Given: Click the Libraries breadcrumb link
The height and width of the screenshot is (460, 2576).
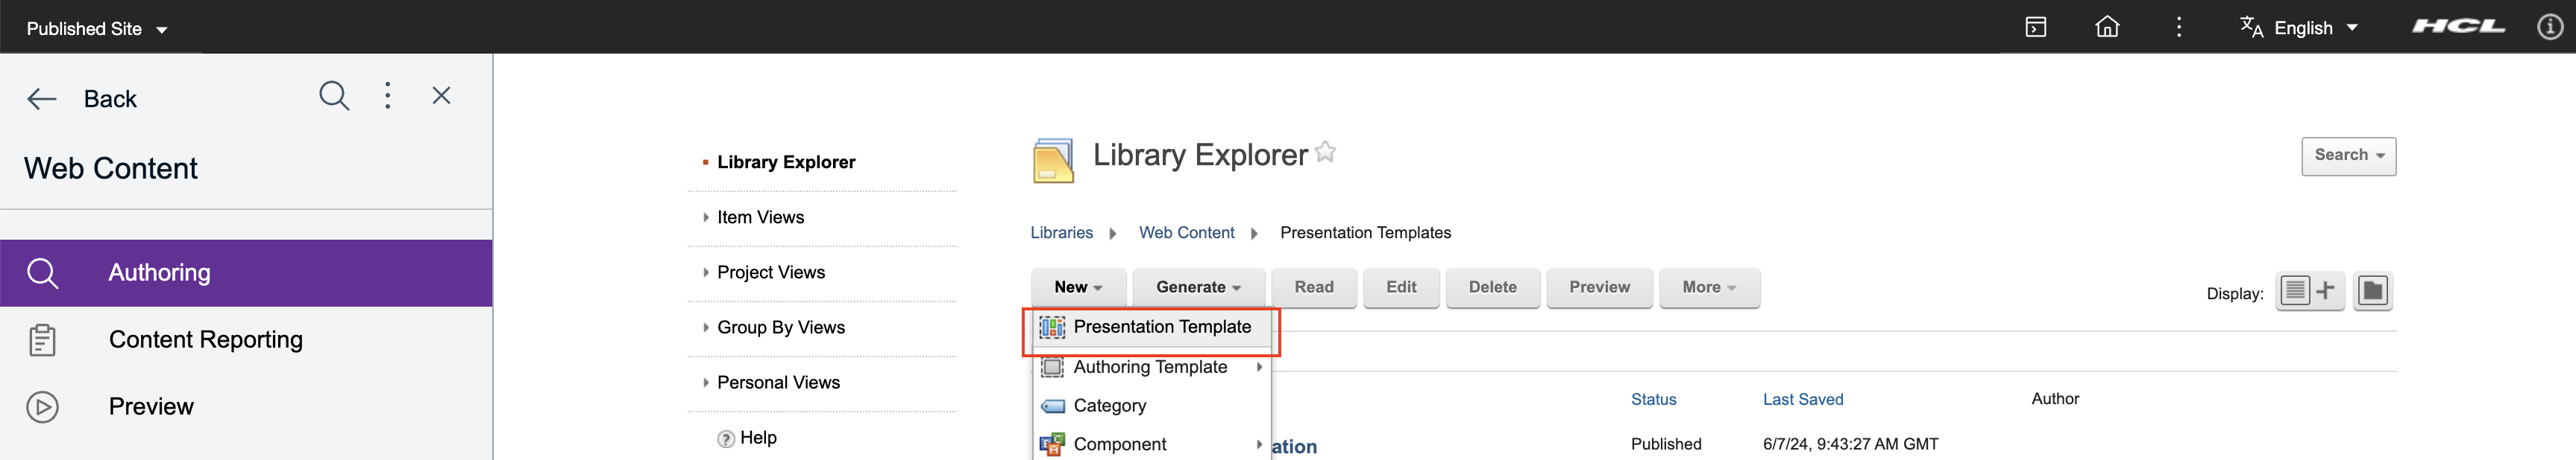Looking at the screenshot, I should 1061,232.
